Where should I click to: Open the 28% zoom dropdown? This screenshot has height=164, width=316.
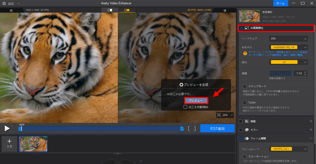click(x=231, y=115)
